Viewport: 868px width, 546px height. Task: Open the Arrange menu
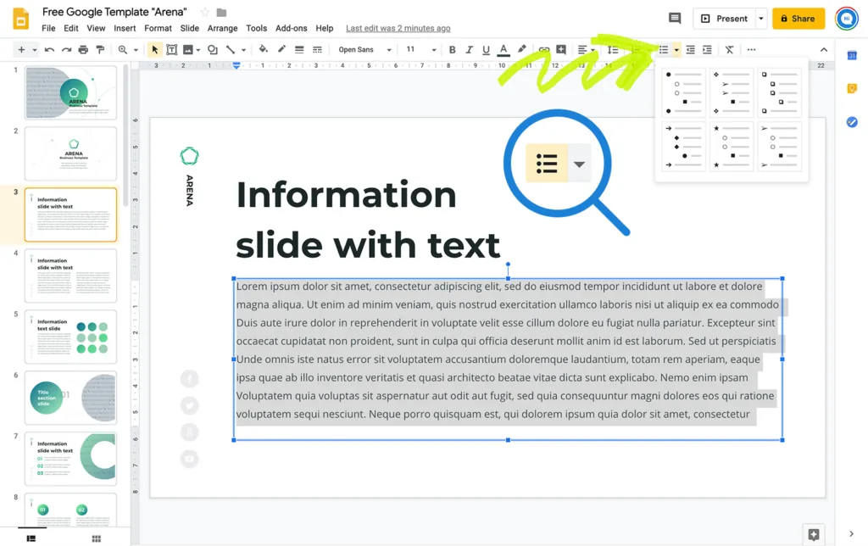223,28
